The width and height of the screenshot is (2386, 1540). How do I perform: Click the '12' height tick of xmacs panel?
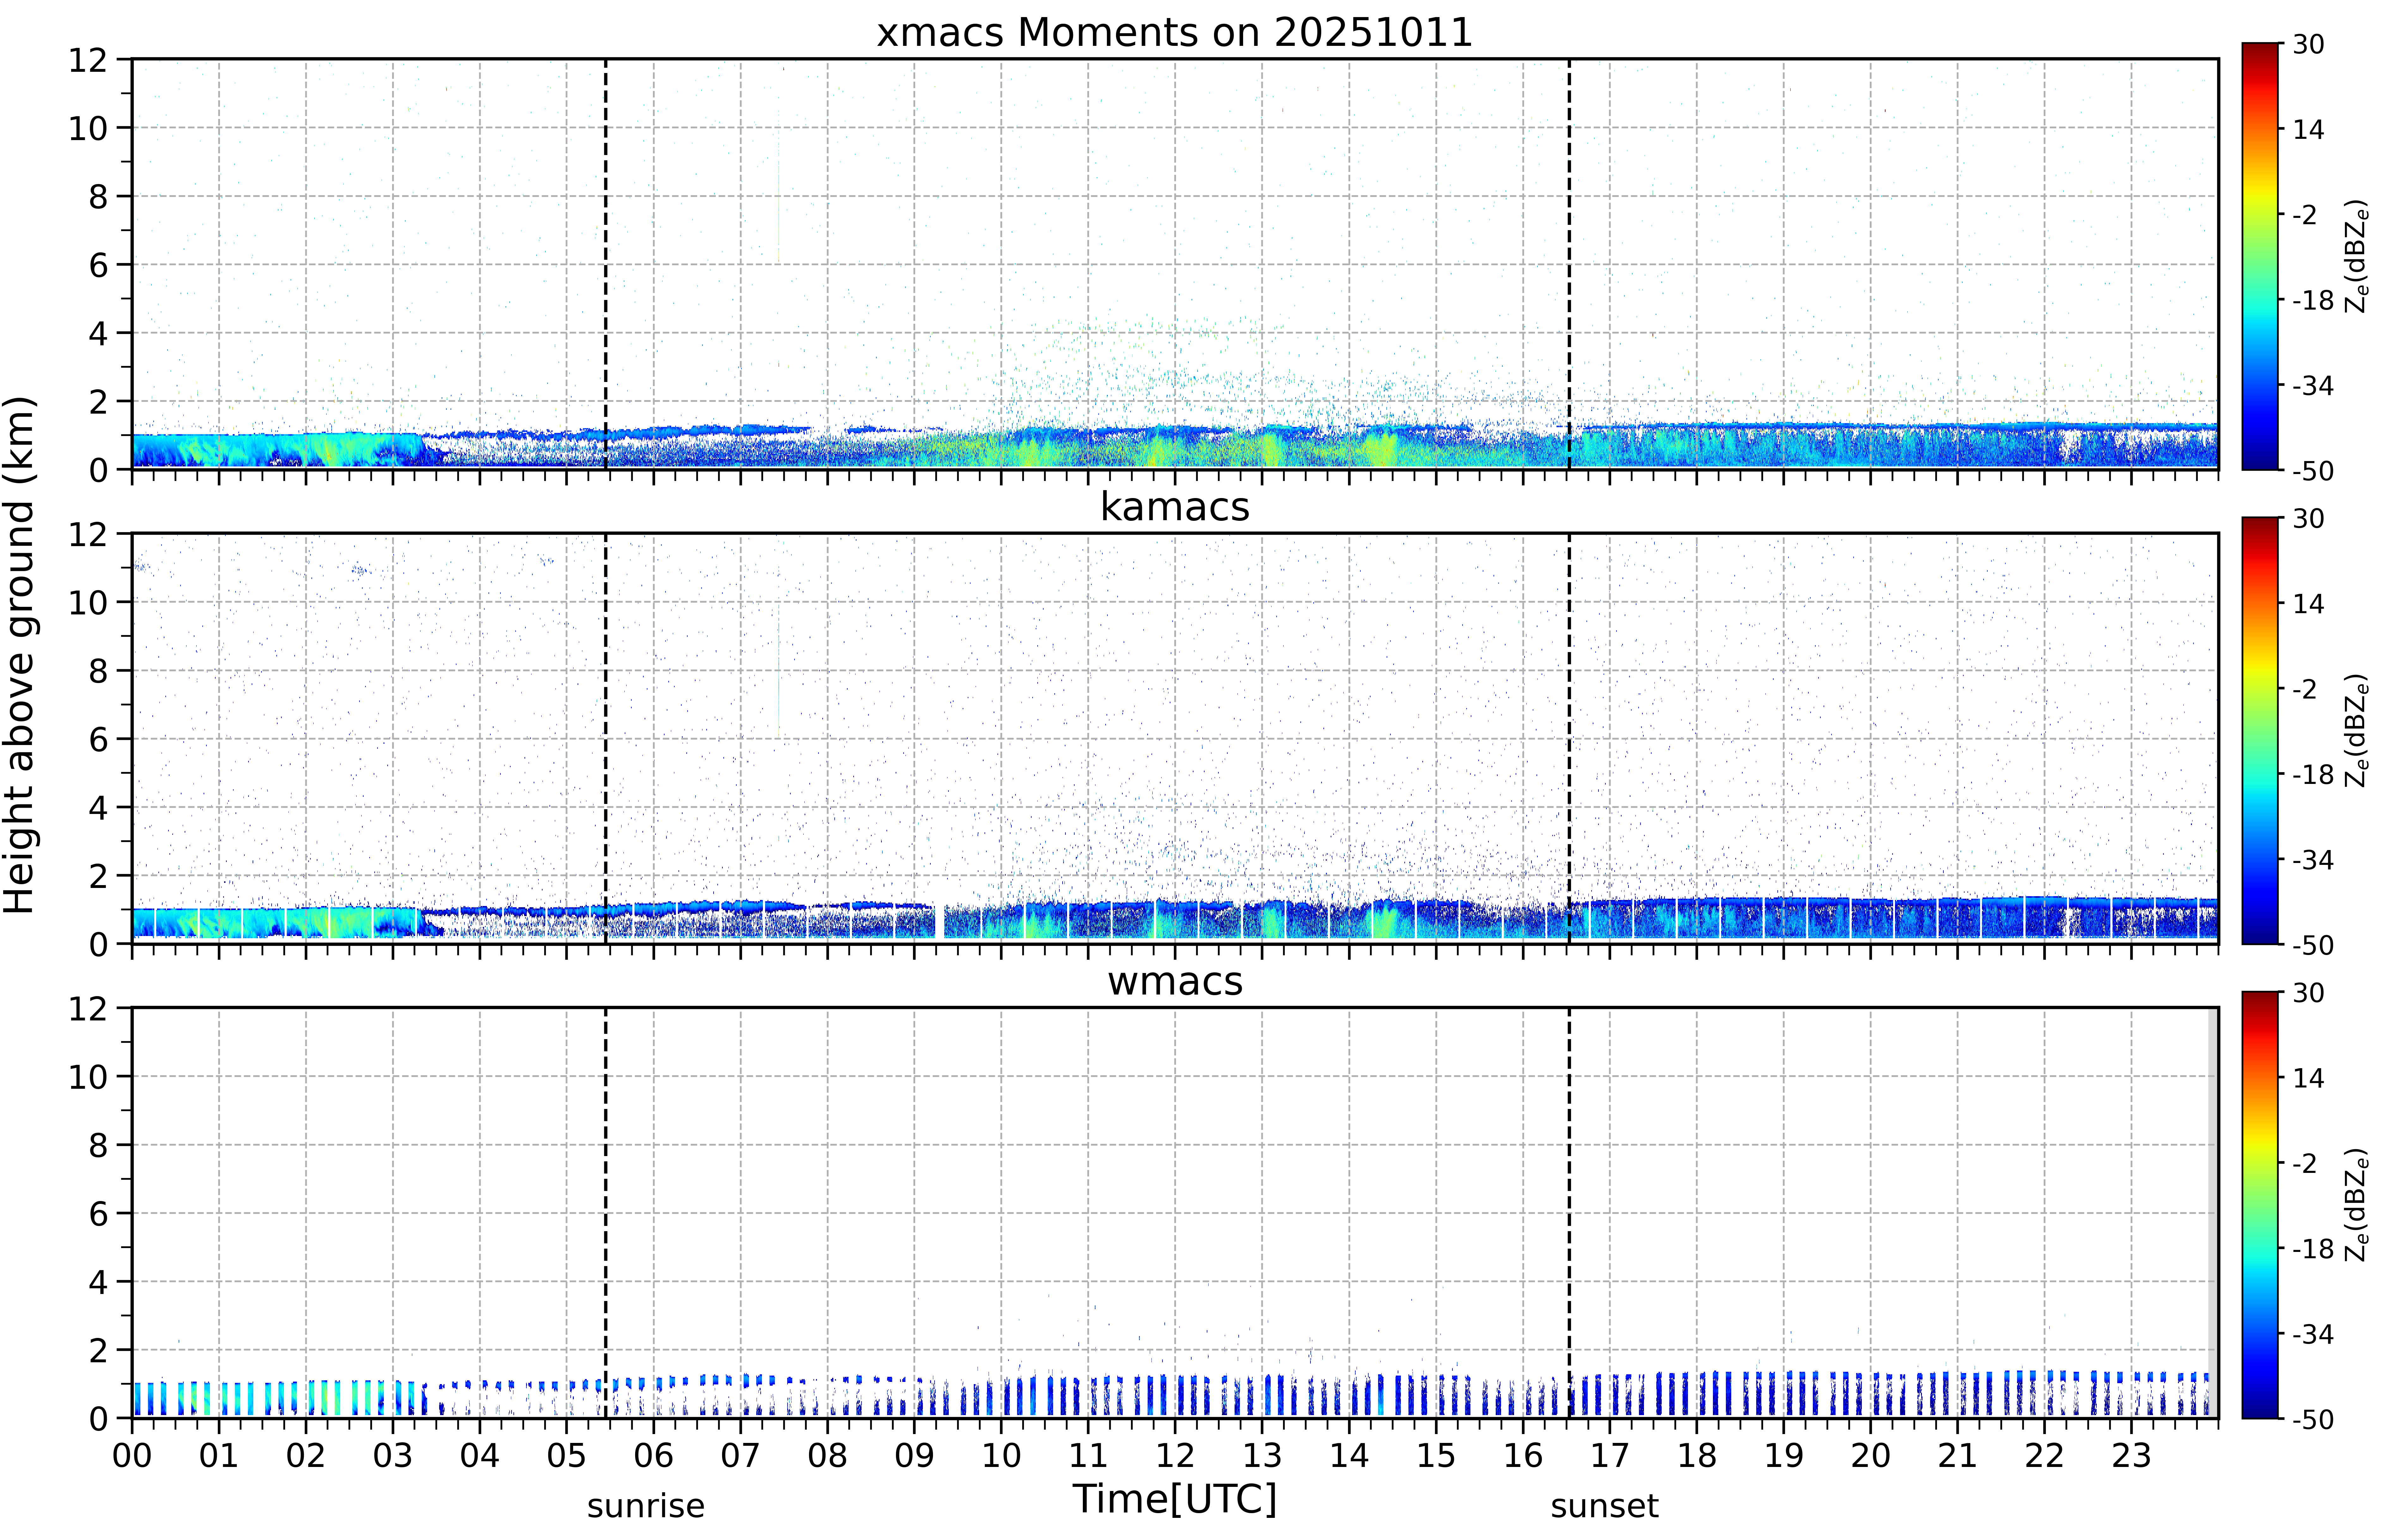pos(88,60)
